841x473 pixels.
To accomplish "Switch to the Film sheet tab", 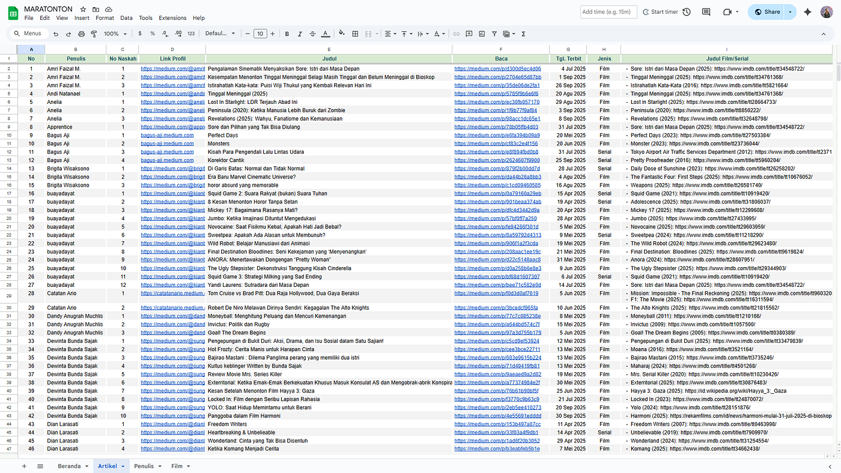I will point(177,466).
